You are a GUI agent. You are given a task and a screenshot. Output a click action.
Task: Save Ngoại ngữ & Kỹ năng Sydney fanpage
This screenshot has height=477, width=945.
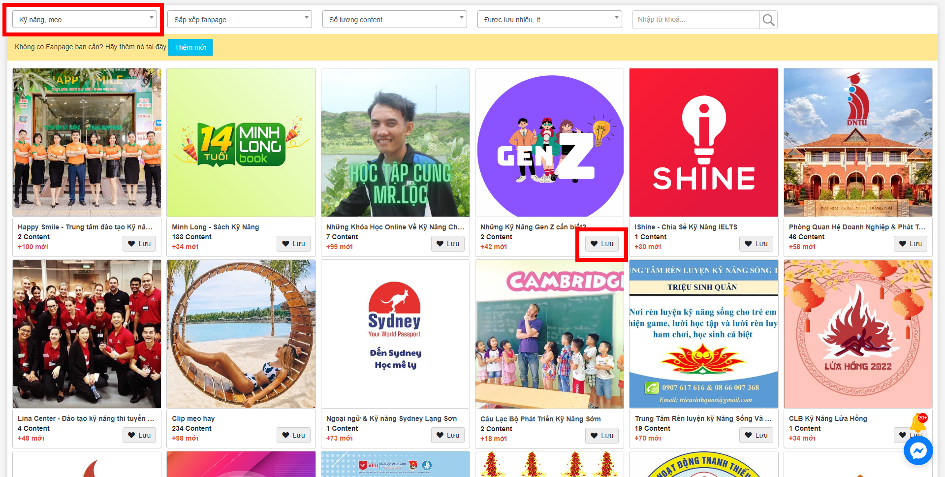(448, 435)
